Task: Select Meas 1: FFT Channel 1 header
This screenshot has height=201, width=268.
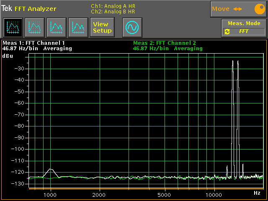Action: coord(34,43)
